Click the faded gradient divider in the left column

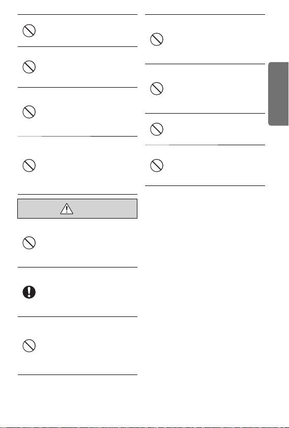tap(77, 136)
